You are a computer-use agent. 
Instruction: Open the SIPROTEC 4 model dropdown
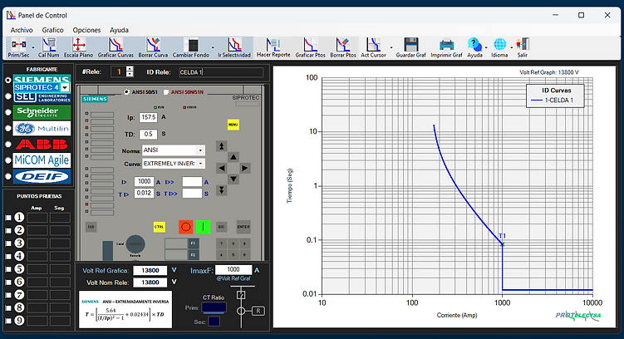(x=66, y=87)
